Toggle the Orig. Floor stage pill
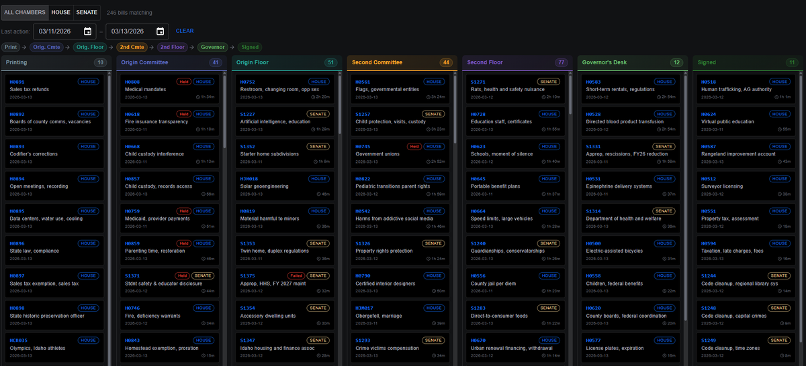This screenshot has height=366, width=806. pos(90,47)
